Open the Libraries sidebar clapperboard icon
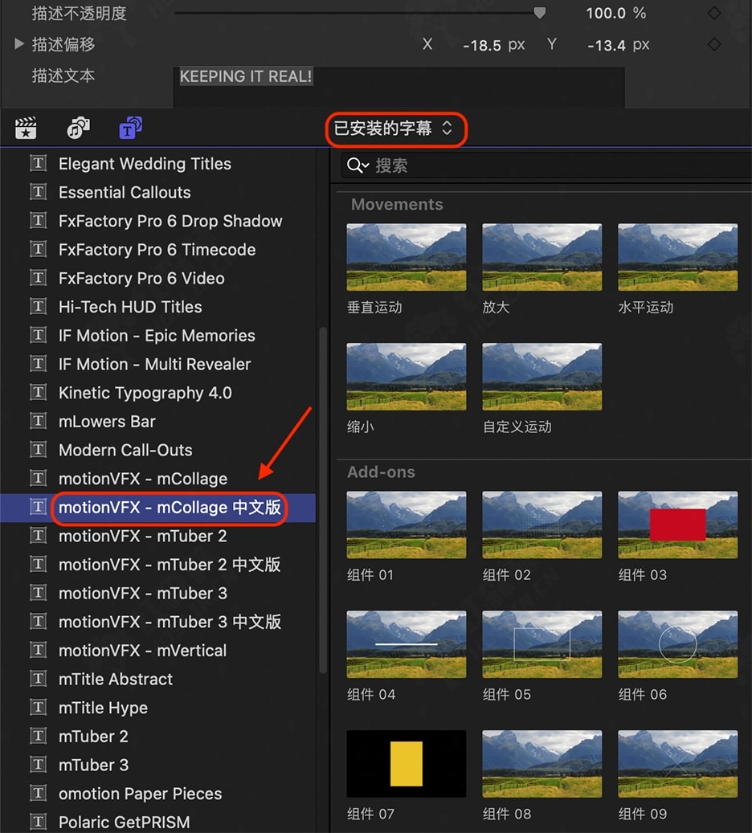 click(x=26, y=128)
